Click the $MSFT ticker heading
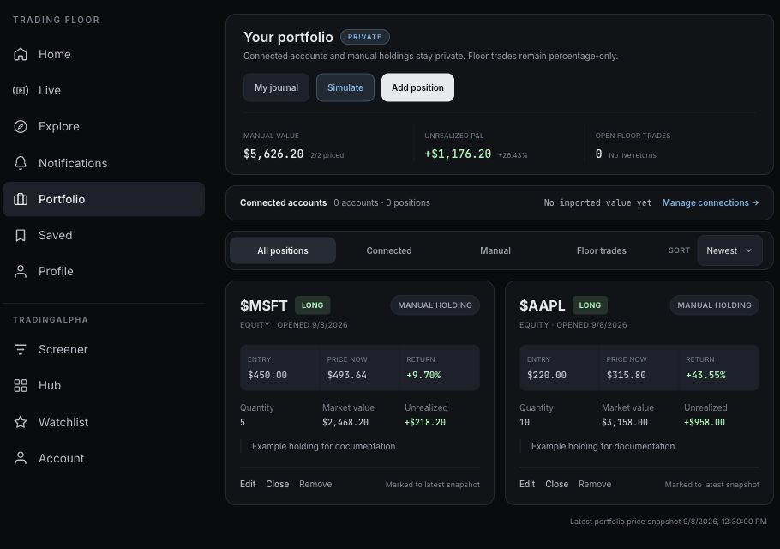 point(264,305)
